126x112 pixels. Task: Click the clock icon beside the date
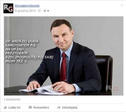(x=39, y=11)
